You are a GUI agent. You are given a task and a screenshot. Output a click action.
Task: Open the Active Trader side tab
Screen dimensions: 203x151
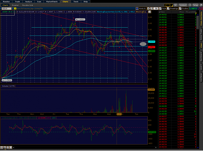point(201,34)
